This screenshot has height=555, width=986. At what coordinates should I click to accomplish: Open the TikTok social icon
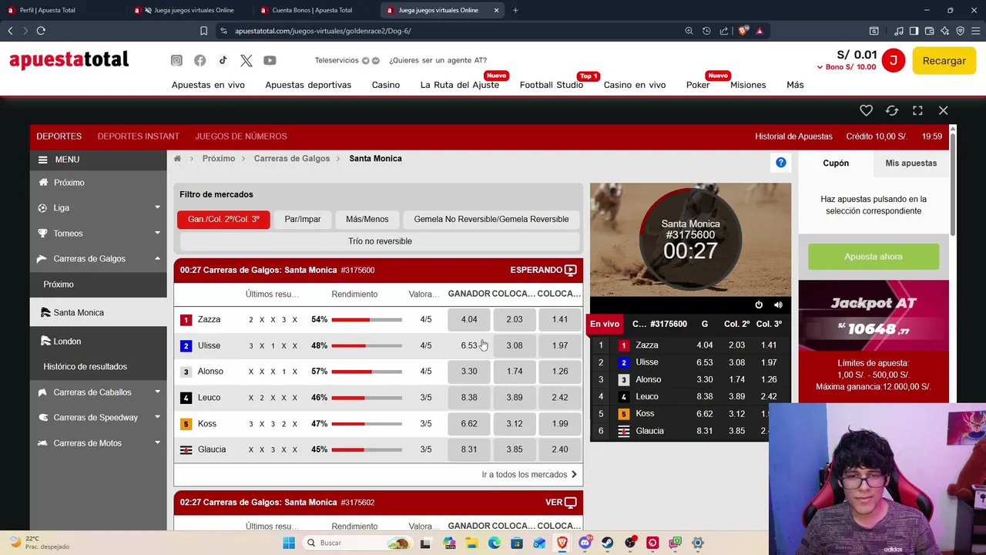click(x=223, y=60)
